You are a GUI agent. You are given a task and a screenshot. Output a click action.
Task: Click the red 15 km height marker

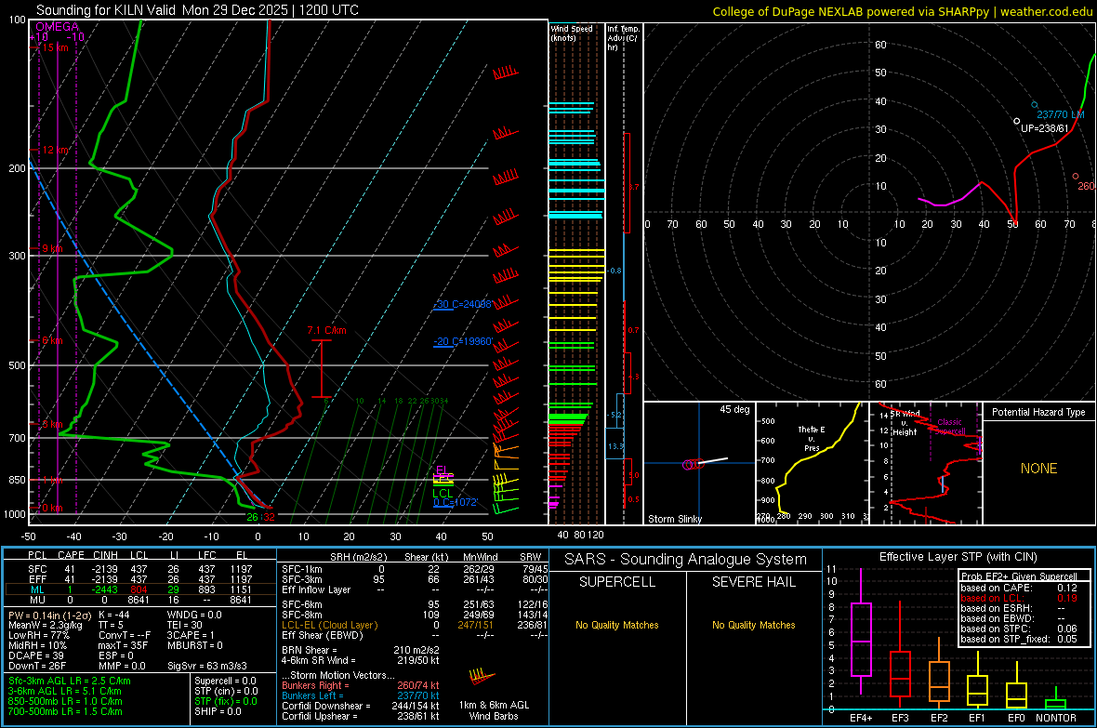(55, 47)
